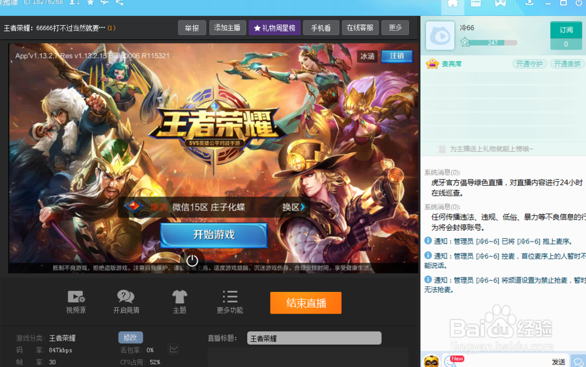Viewport: 586px width, 367px height.
Task: Expand the 更多 menu in top bar
Action: (395, 28)
